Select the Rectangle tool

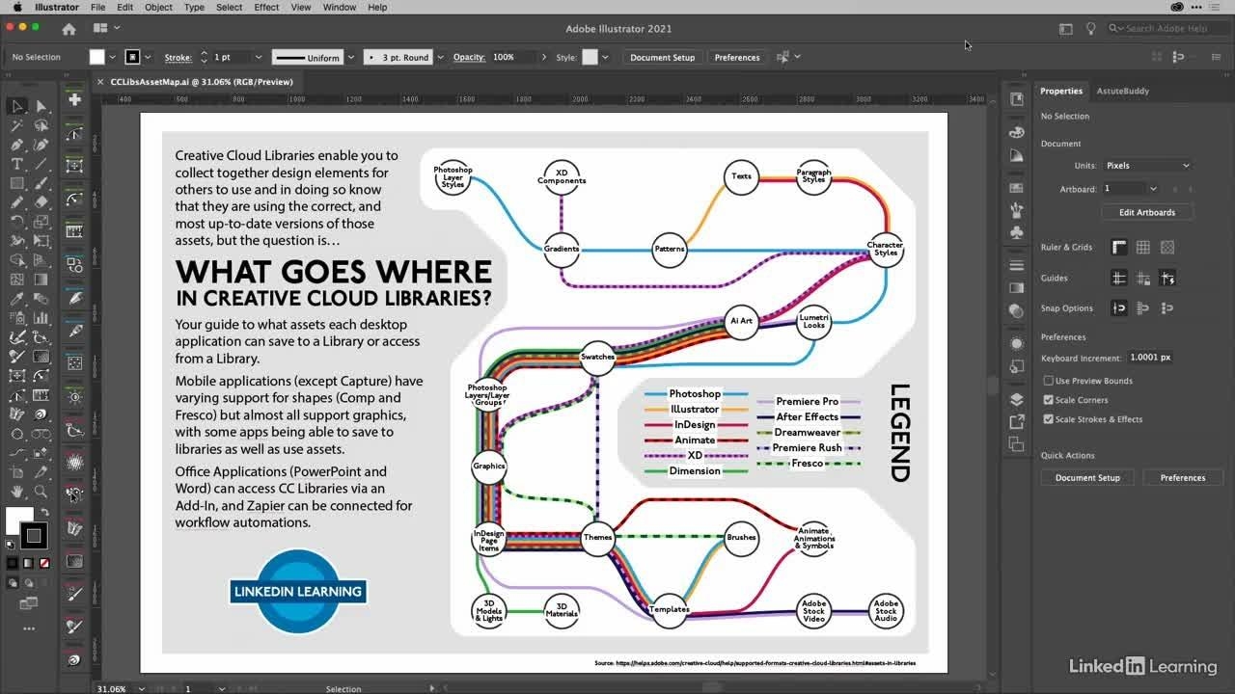pos(16,183)
